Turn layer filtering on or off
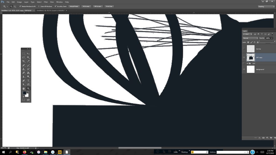The width and height of the screenshot is (276, 155). click(x=272, y=34)
